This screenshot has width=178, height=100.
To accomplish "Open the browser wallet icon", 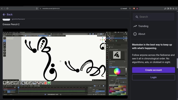I will coord(170,9).
